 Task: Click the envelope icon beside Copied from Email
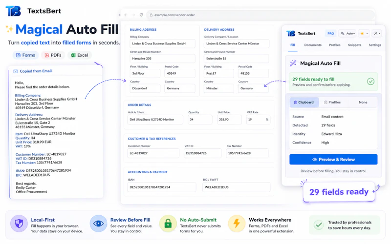tap(16, 71)
